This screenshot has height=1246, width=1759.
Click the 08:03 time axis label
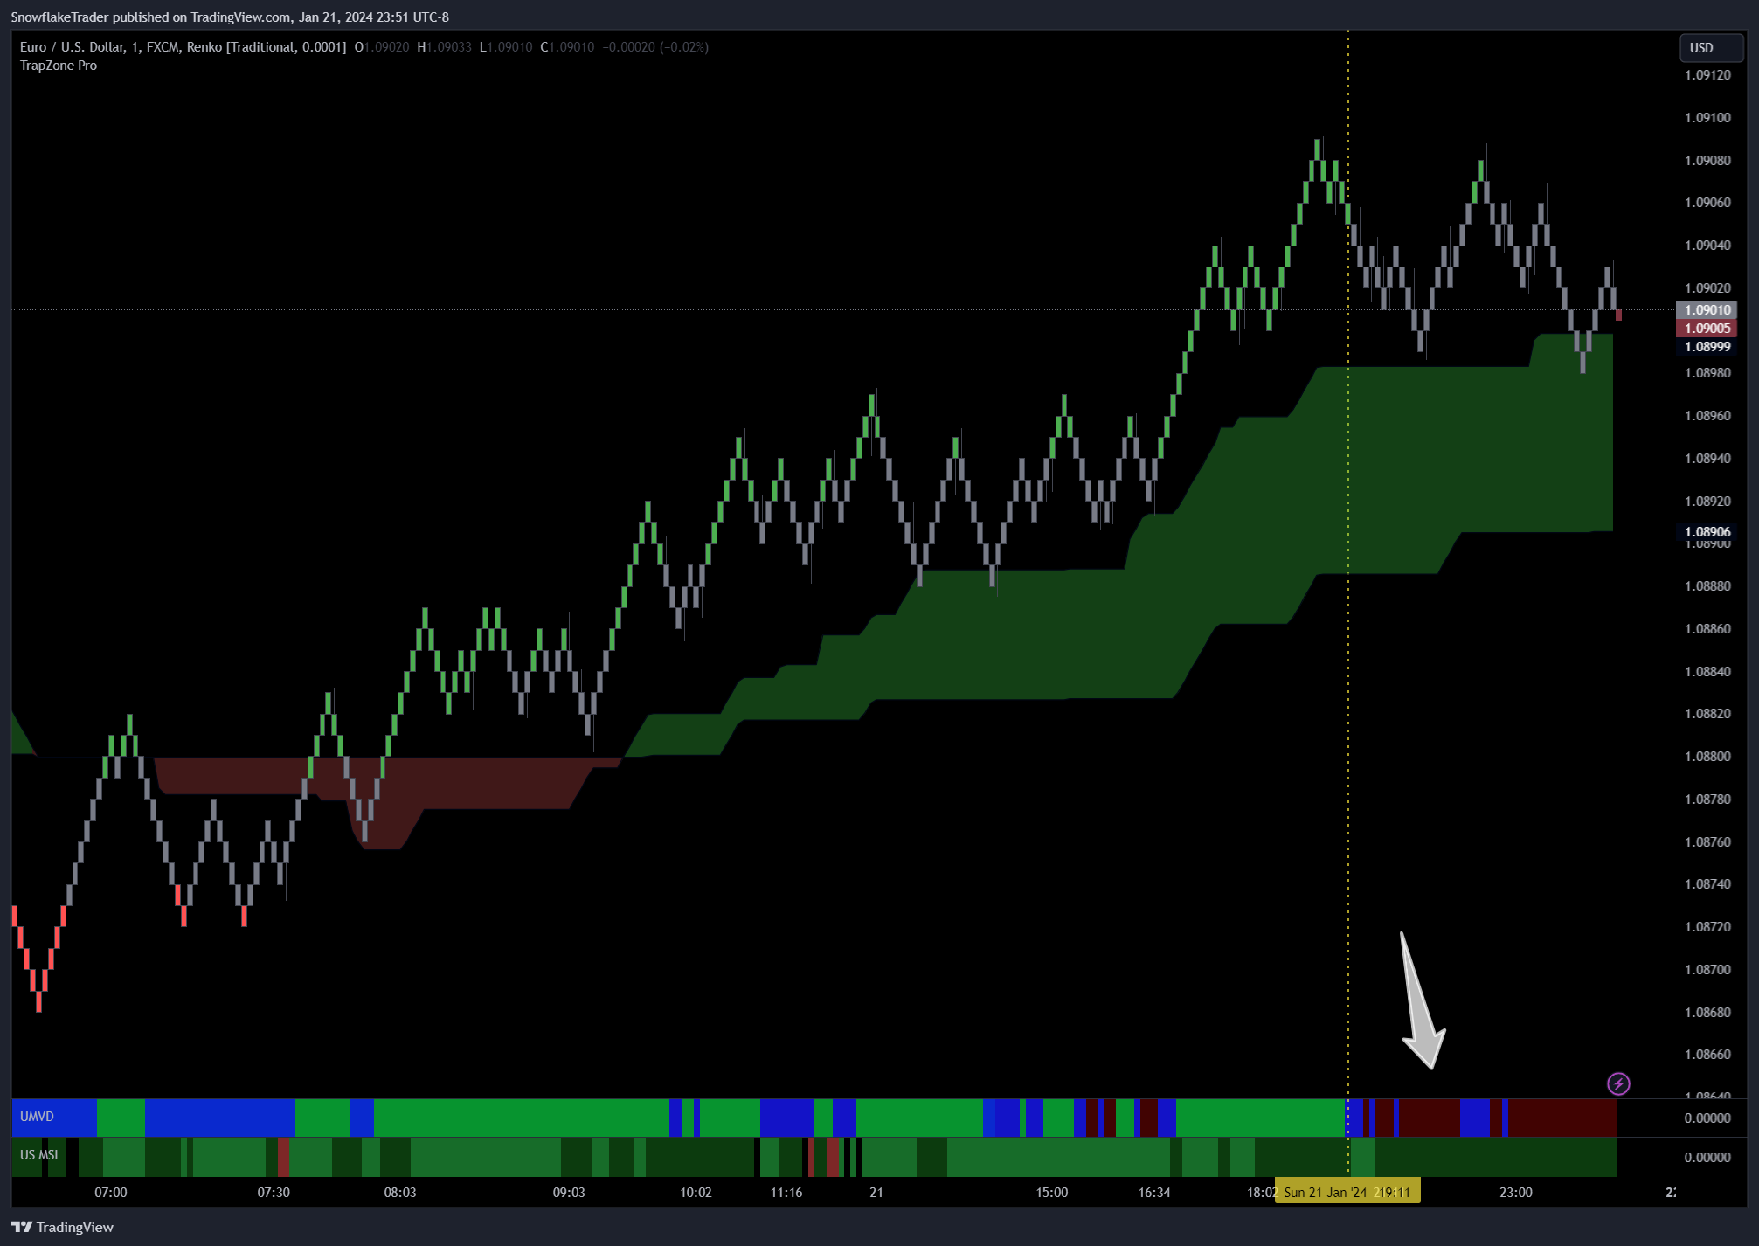coord(400,1192)
